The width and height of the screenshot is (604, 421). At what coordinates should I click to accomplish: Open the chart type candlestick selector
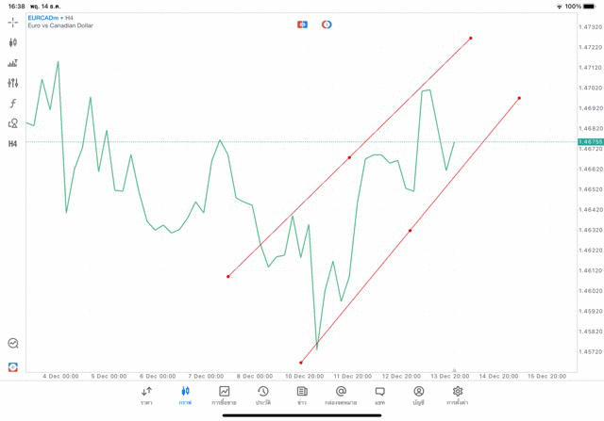point(13,42)
